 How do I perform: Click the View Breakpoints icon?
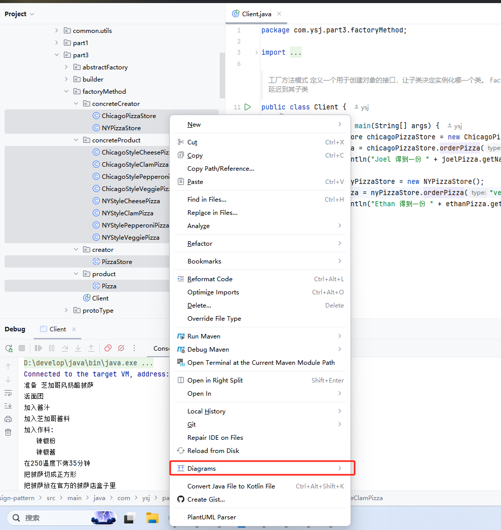pyautogui.click(x=108, y=348)
